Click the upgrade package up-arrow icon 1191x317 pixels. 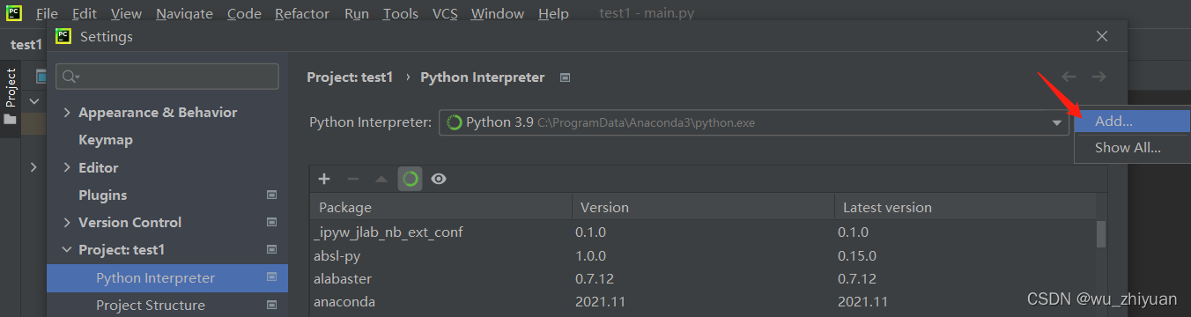[x=381, y=179]
